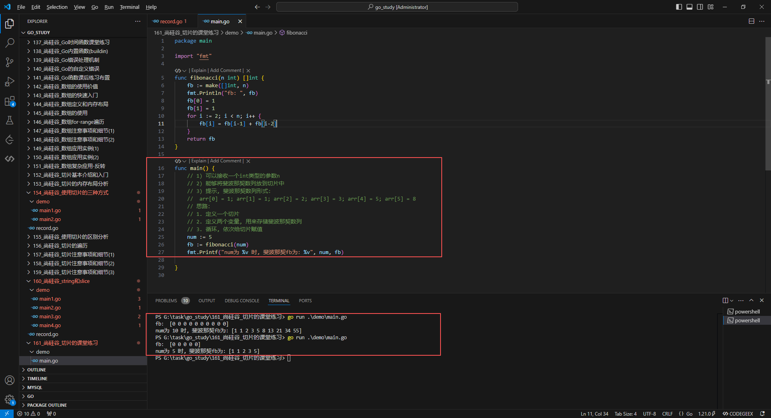Maximize the panel size with the up chevron
The image size is (771, 418).
click(x=751, y=301)
